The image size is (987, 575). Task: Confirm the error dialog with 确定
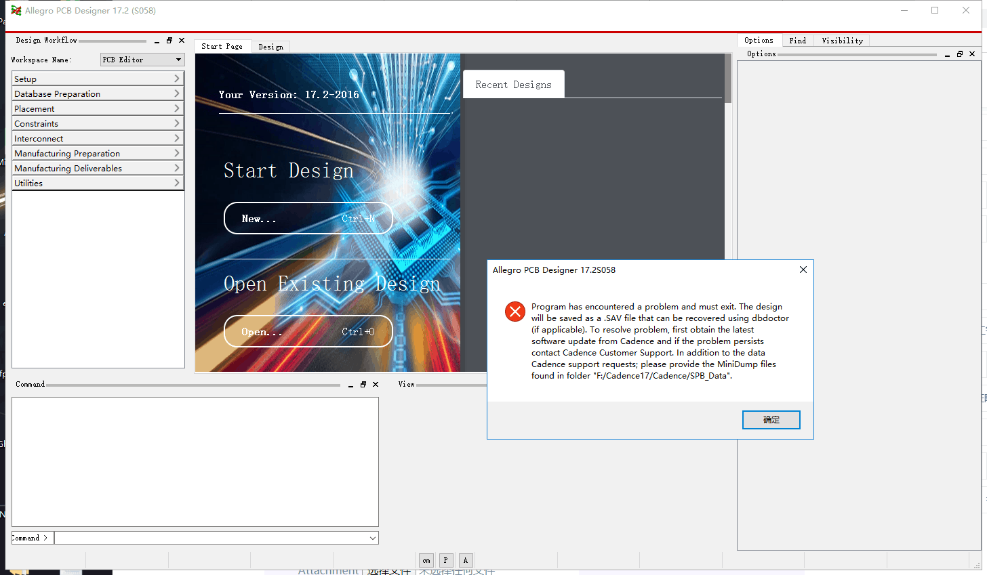pos(771,420)
